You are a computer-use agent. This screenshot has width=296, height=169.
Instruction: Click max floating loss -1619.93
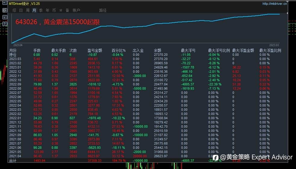pyautogui.click(x=188, y=88)
